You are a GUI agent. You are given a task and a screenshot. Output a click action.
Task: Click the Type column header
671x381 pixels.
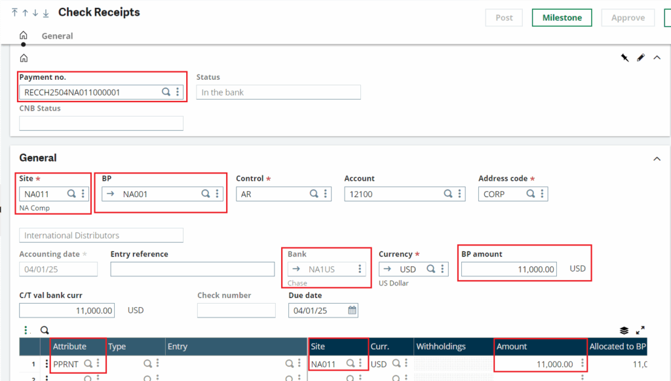click(135, 346)
